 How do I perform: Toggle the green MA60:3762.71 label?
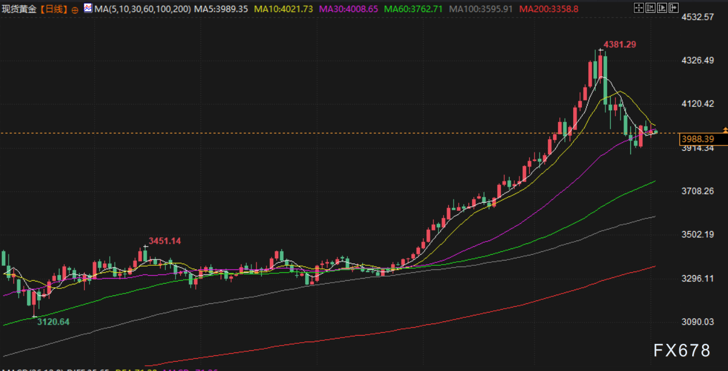(x=414, y=9)
